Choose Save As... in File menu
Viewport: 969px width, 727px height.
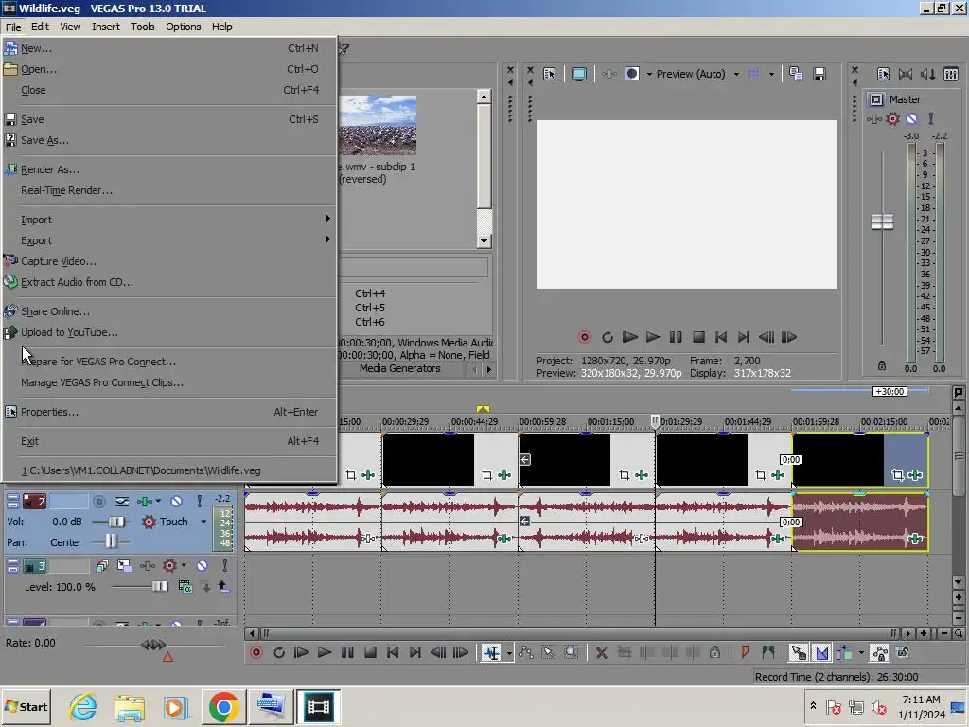(170, 140)
